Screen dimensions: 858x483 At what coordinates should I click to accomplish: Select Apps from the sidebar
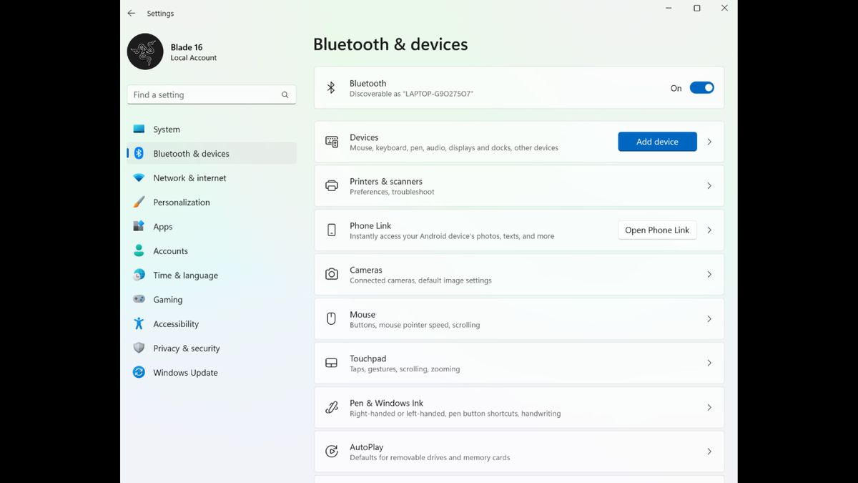point(139,226)
